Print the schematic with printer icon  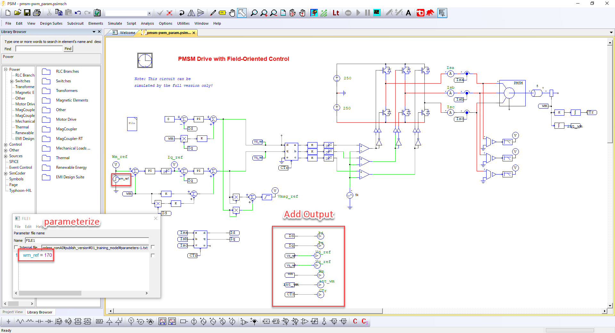[x=37, y=13]
